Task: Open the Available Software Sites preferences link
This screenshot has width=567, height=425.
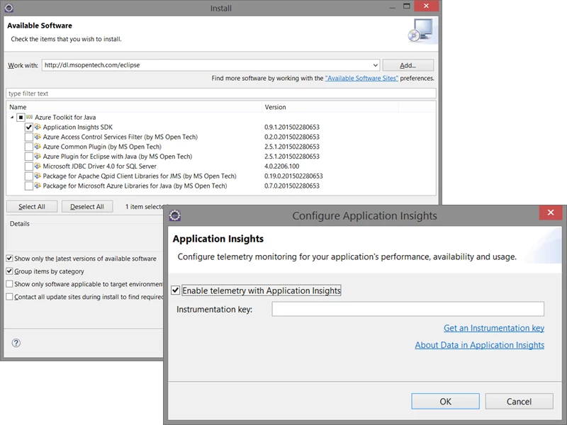Action: (361, 78)
